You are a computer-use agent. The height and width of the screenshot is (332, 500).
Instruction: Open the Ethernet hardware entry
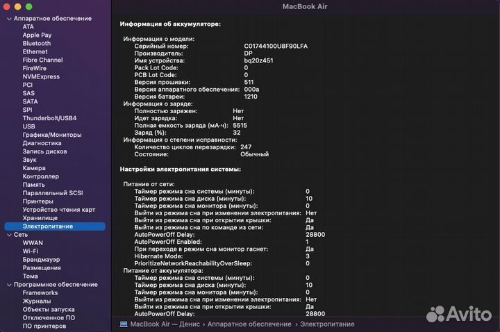[x=35, y=51]
